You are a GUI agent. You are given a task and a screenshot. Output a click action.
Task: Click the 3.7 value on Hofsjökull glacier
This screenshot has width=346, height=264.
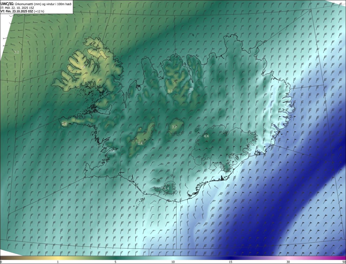pos(174,127)
